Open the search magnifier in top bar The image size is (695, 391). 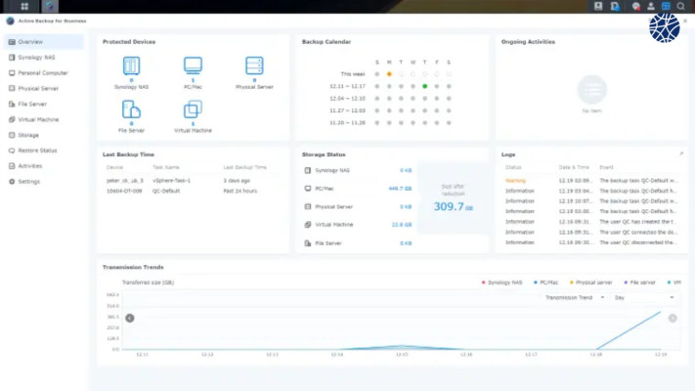coord(680,6)
